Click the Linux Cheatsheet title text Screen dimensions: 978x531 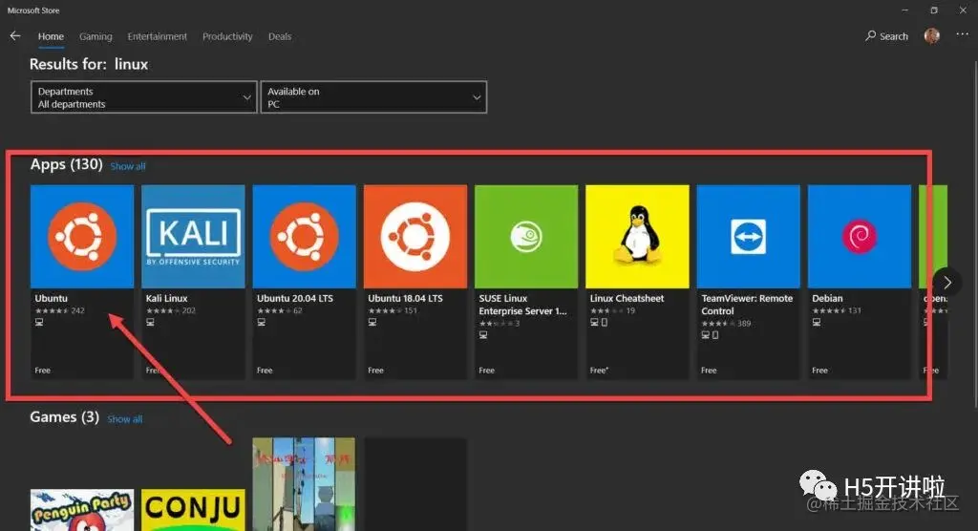click(627, 298)
